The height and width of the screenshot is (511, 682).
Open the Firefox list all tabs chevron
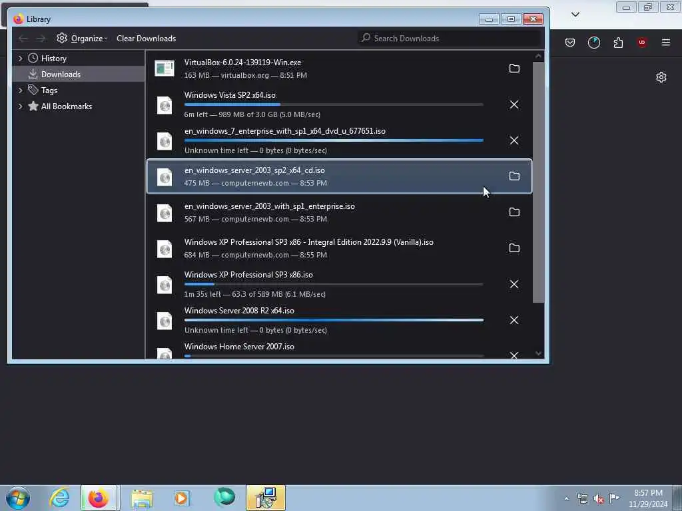(x=575, y=15)
